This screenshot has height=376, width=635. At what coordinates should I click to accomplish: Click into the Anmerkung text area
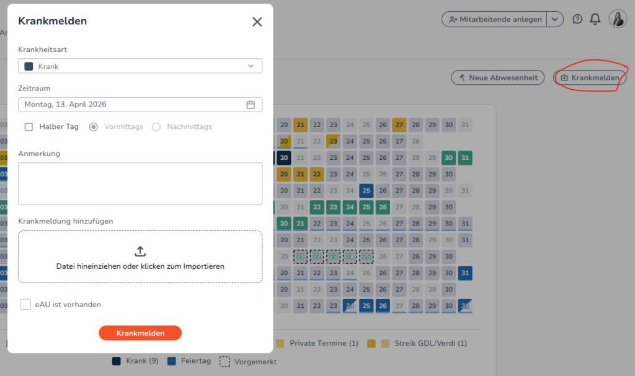point(140,183)
